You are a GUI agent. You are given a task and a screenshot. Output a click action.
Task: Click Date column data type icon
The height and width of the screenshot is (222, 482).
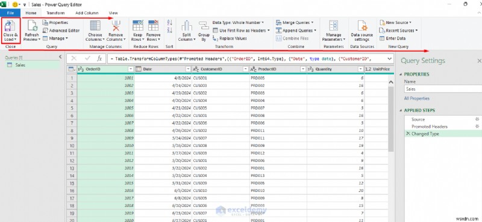click(x=139, y=69)
